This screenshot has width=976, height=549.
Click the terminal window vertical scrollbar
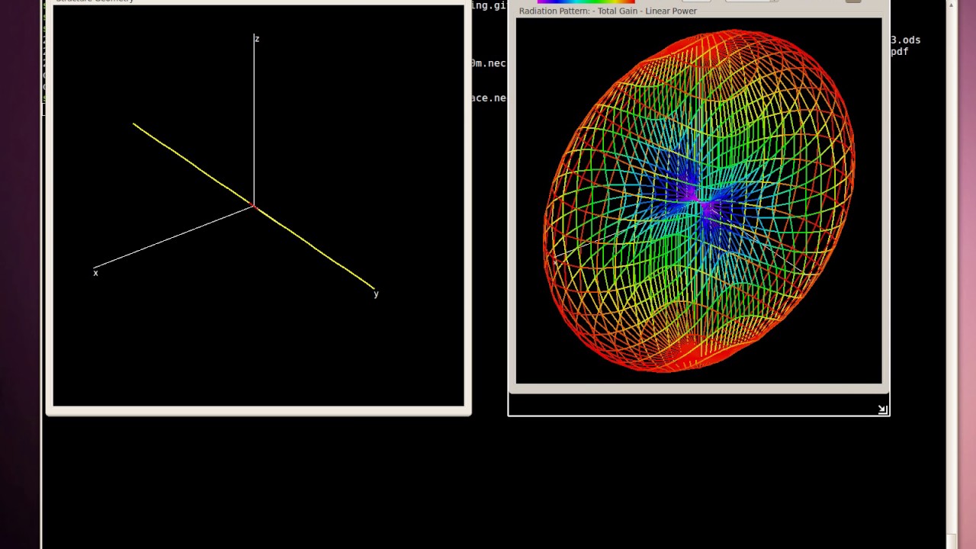click(x=952, y=274)
